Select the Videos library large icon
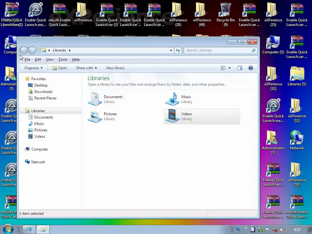The width and height of the screenshot is (312, 234). [x=172, y=116]
